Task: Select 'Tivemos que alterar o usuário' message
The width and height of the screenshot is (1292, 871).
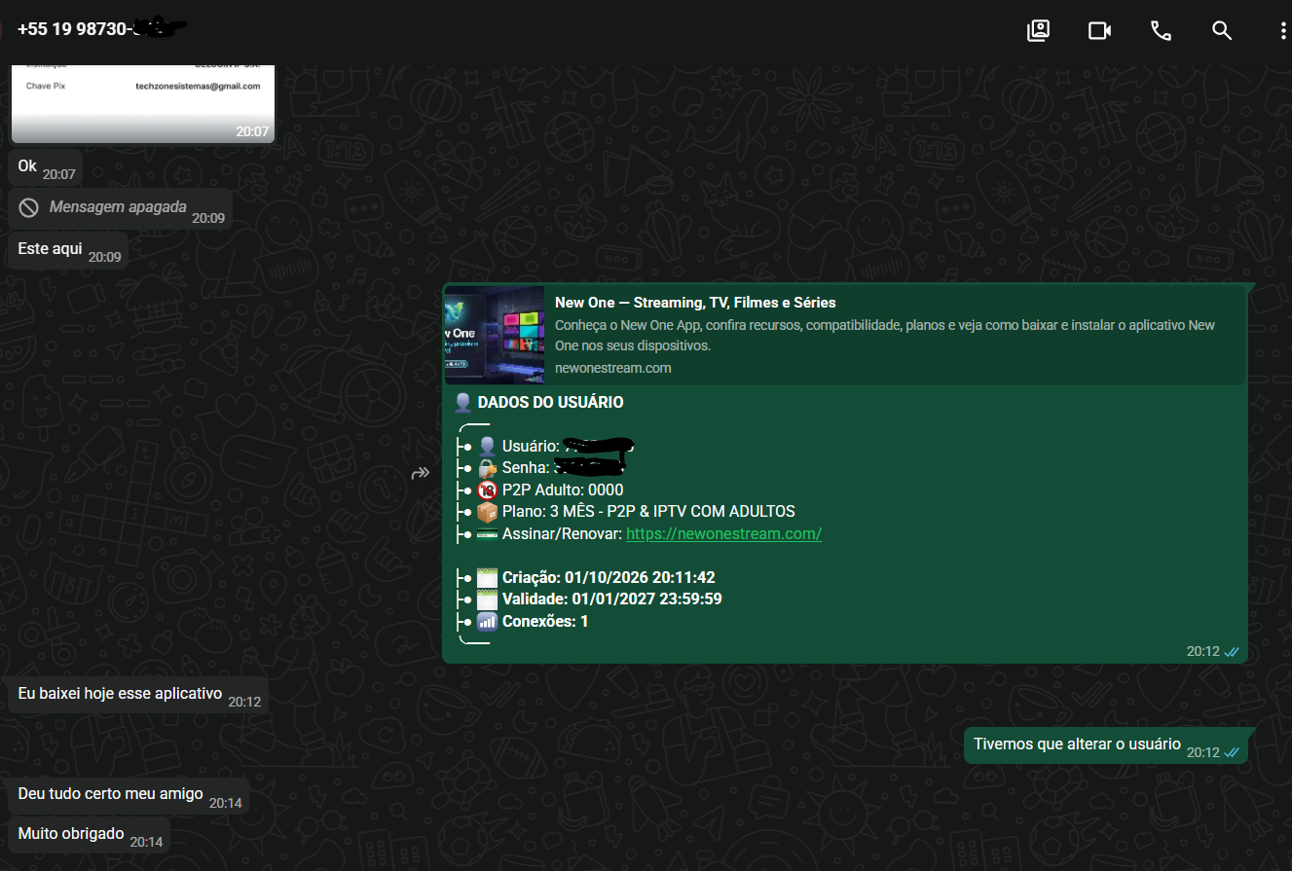Action: click(x=1106, y=745)
